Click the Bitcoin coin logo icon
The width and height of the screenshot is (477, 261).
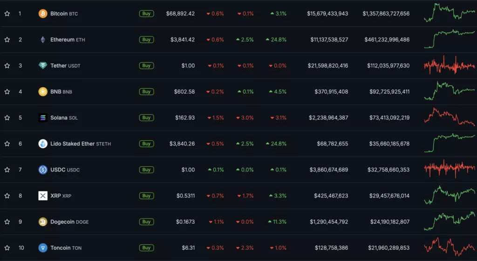point(43,14)
